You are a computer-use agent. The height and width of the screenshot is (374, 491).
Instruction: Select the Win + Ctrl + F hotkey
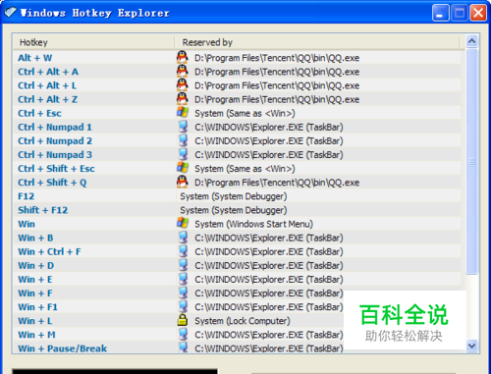click(x=49, y=251)
